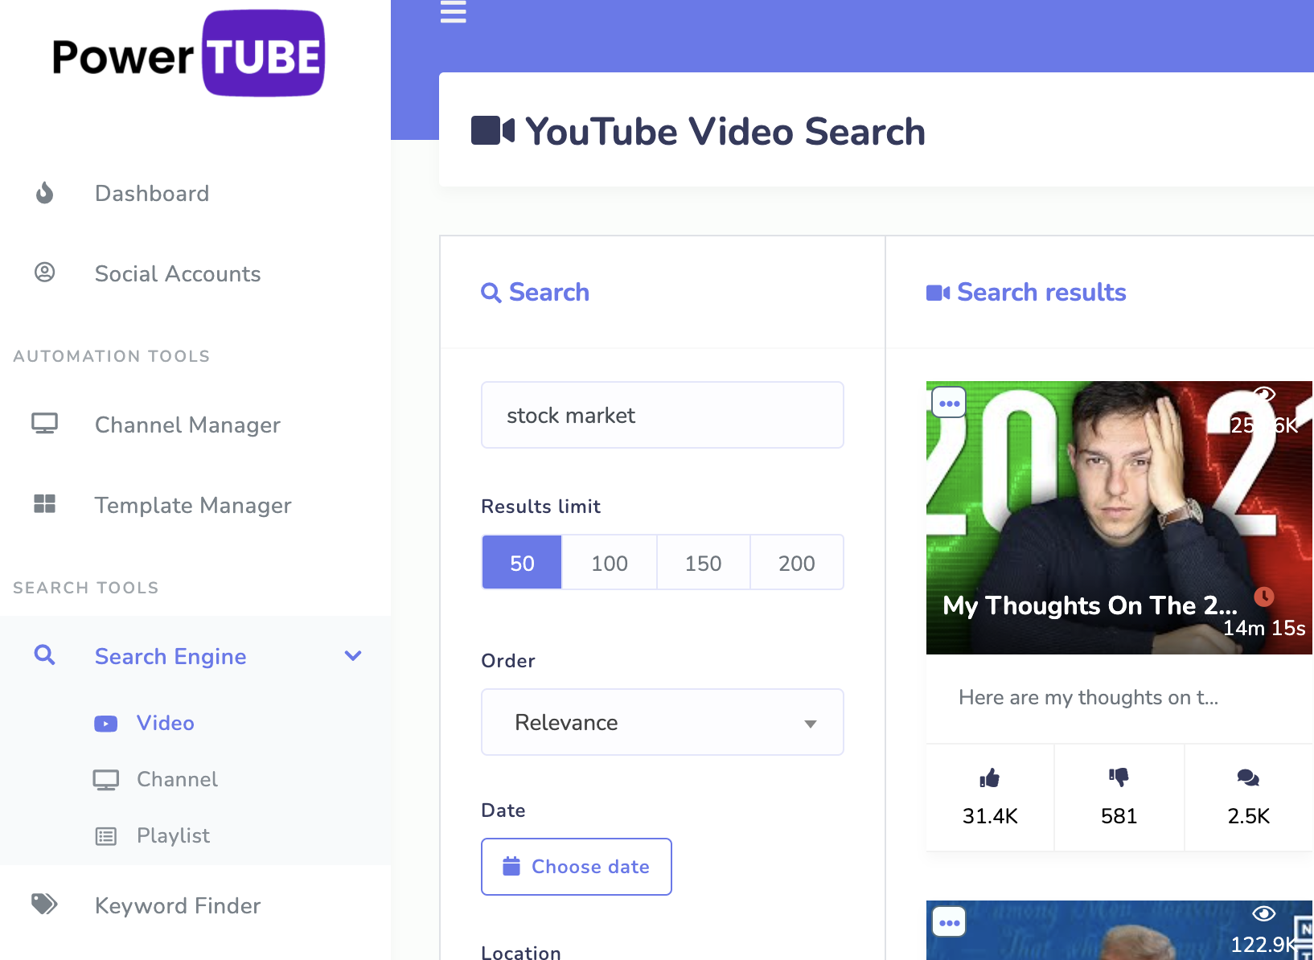
Task: Click the eye views icon on second video
Action: pos(1264,913)
